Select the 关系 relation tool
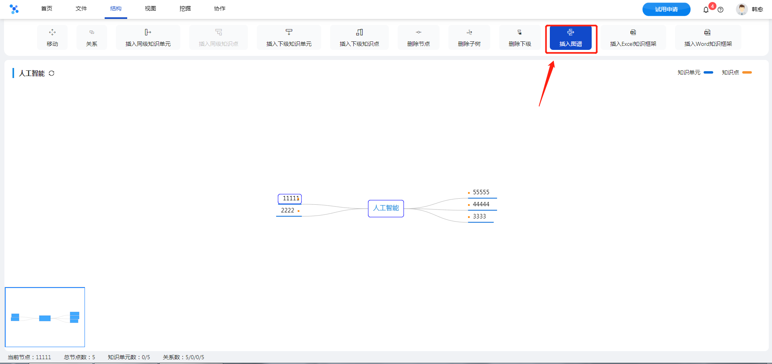This screenshot has width=772, height=364. tap(92, 37)
